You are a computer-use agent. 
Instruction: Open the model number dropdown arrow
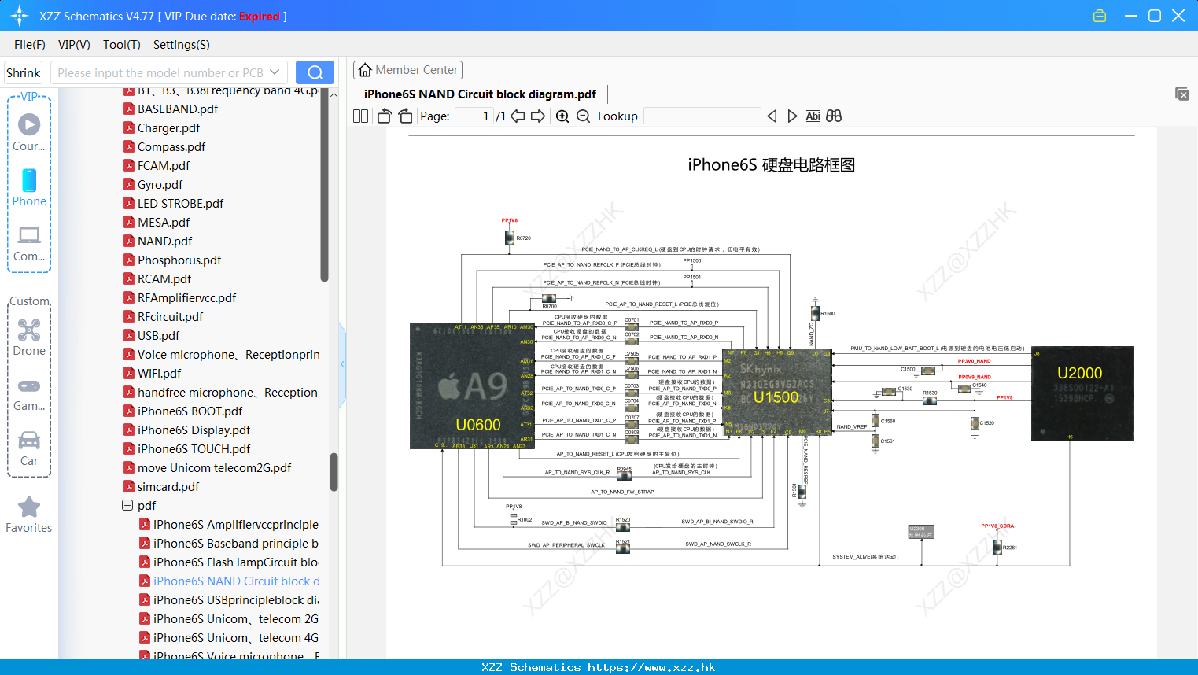click(275, 72)
